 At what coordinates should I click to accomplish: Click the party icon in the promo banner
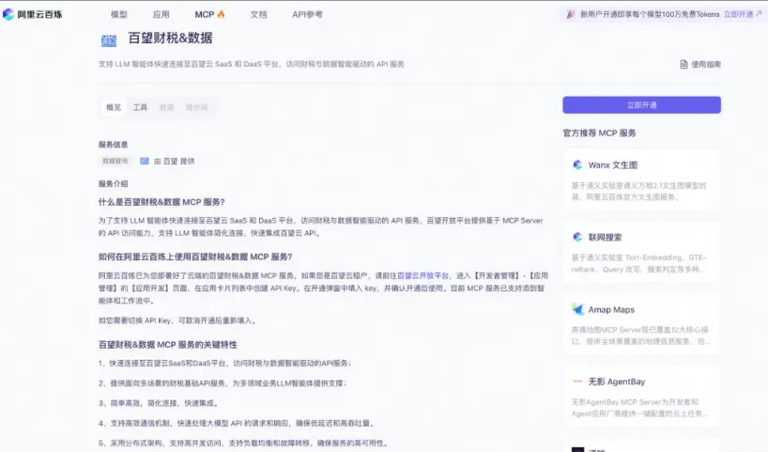point(570,14)
